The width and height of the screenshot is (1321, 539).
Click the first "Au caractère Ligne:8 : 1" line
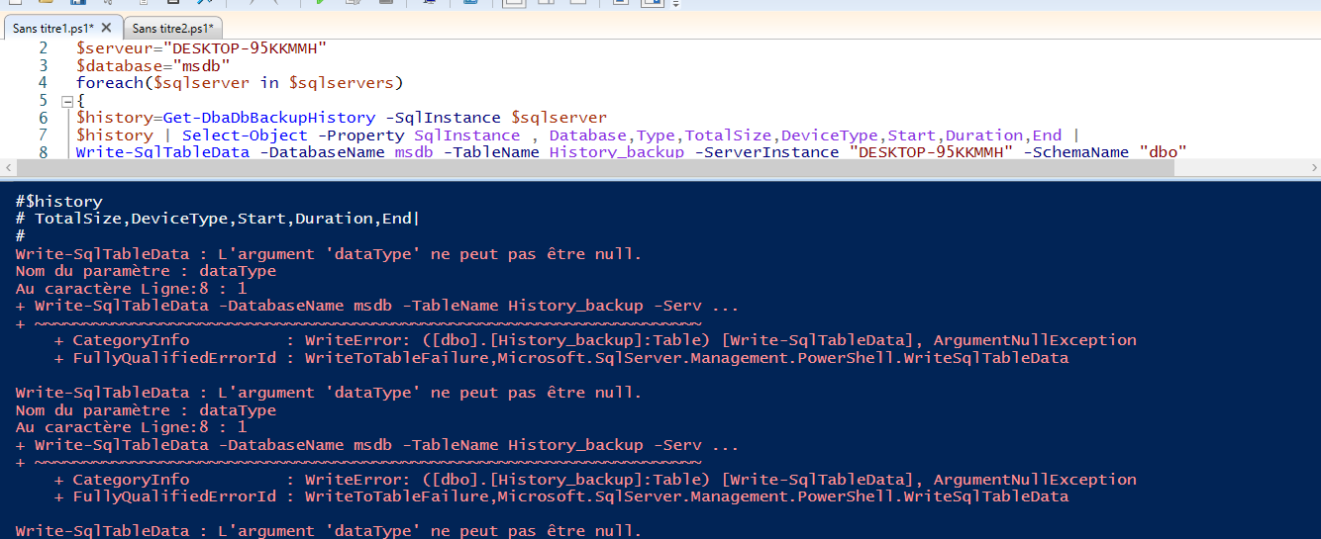click(132, 289)
